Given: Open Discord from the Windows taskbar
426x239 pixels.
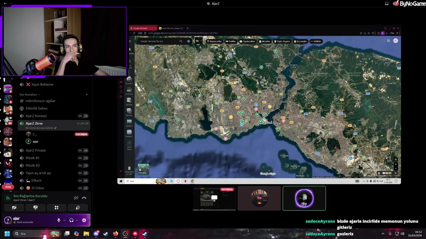Looking at the screenshot, I should [x=96, y=234].
